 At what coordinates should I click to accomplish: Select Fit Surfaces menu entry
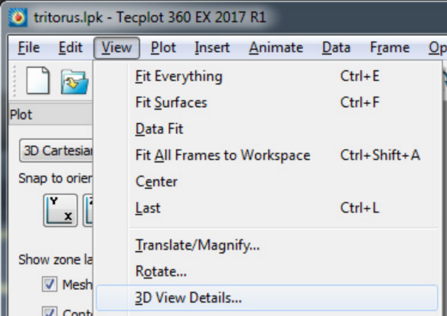pyautogui.click(x=171, y=103)
